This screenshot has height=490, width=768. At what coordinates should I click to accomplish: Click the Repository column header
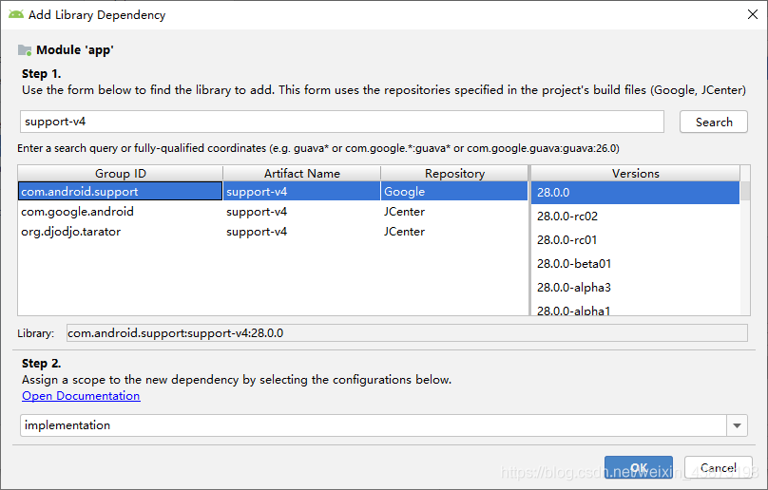(x=454, y=173)
